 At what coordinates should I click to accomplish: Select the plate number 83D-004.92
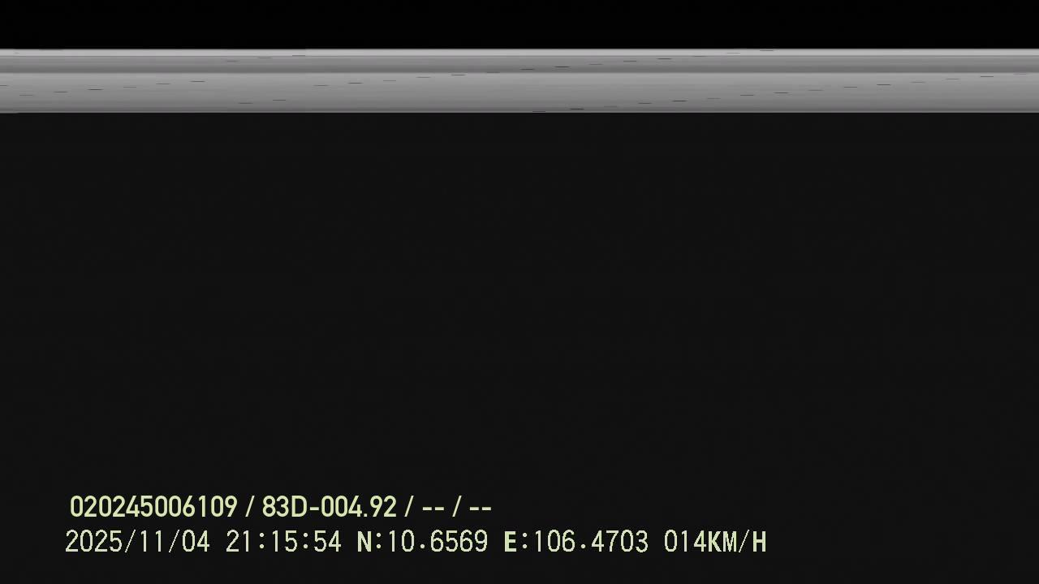pyautogui.click(x=329, y=508)
